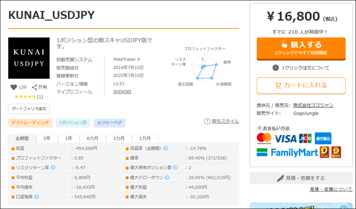Image resolution: width=356 pixels, height=209 pixels.
Task: Click the five-star rating
Action: coord(25,97)
